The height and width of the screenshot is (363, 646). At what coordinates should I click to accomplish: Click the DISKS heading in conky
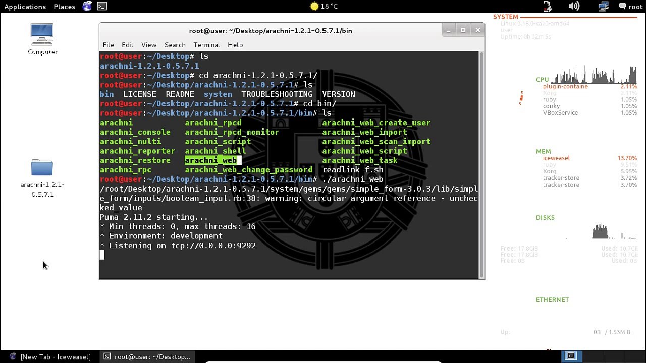(545, 218)
